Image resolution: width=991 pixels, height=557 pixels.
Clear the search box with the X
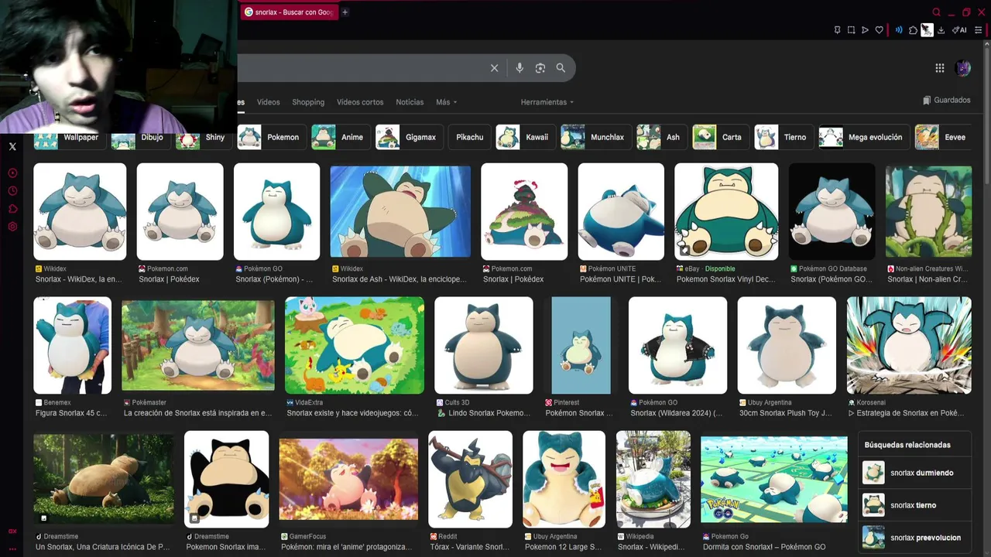pos(494,68)
